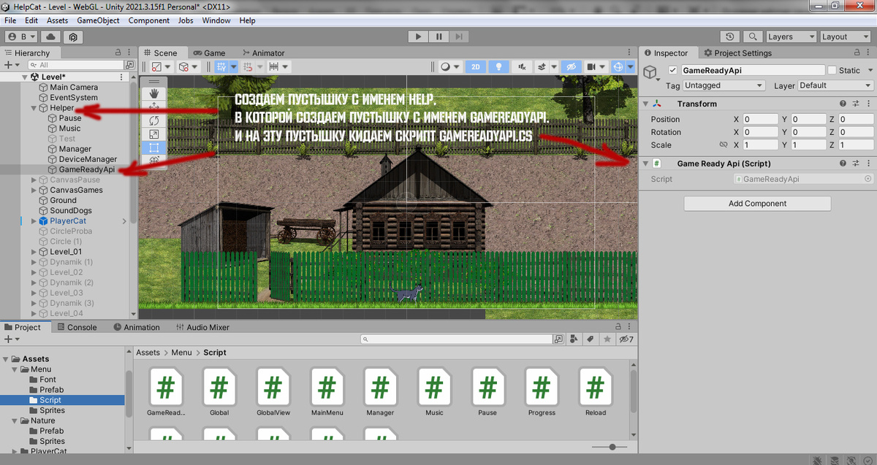Viewport: 877px width, 465px height.
Task: Select DeviceManager in the Hierarchy
Action: click(x=88, y=159)
